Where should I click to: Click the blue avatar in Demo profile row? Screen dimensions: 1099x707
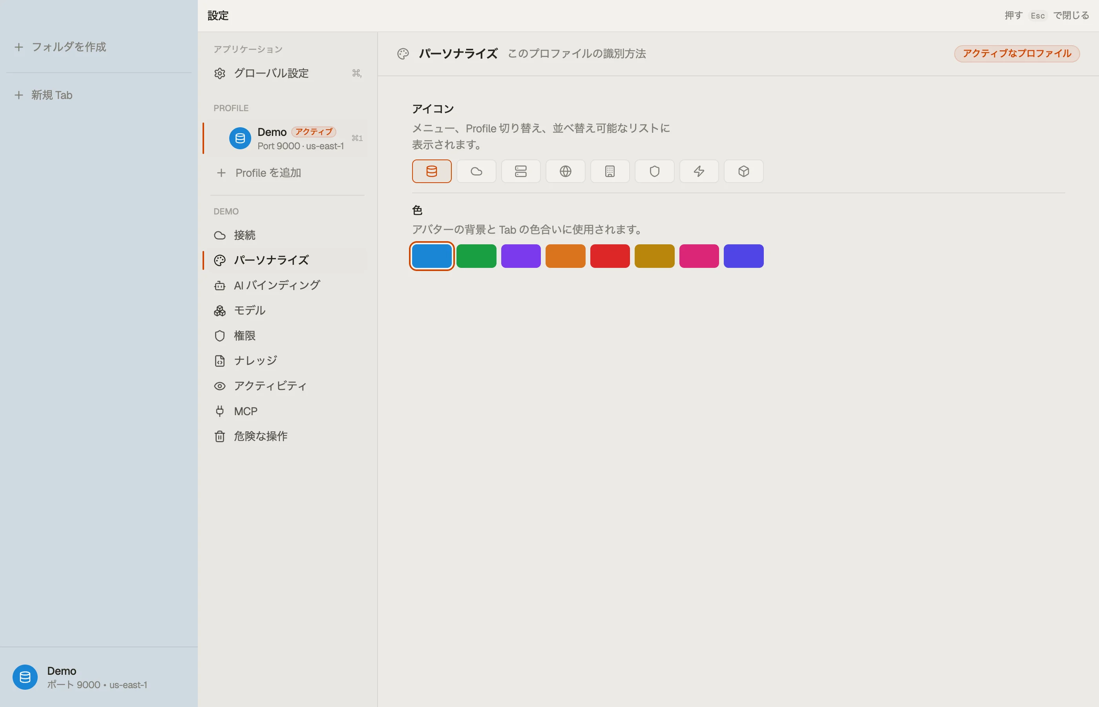(x=240, y=138)
